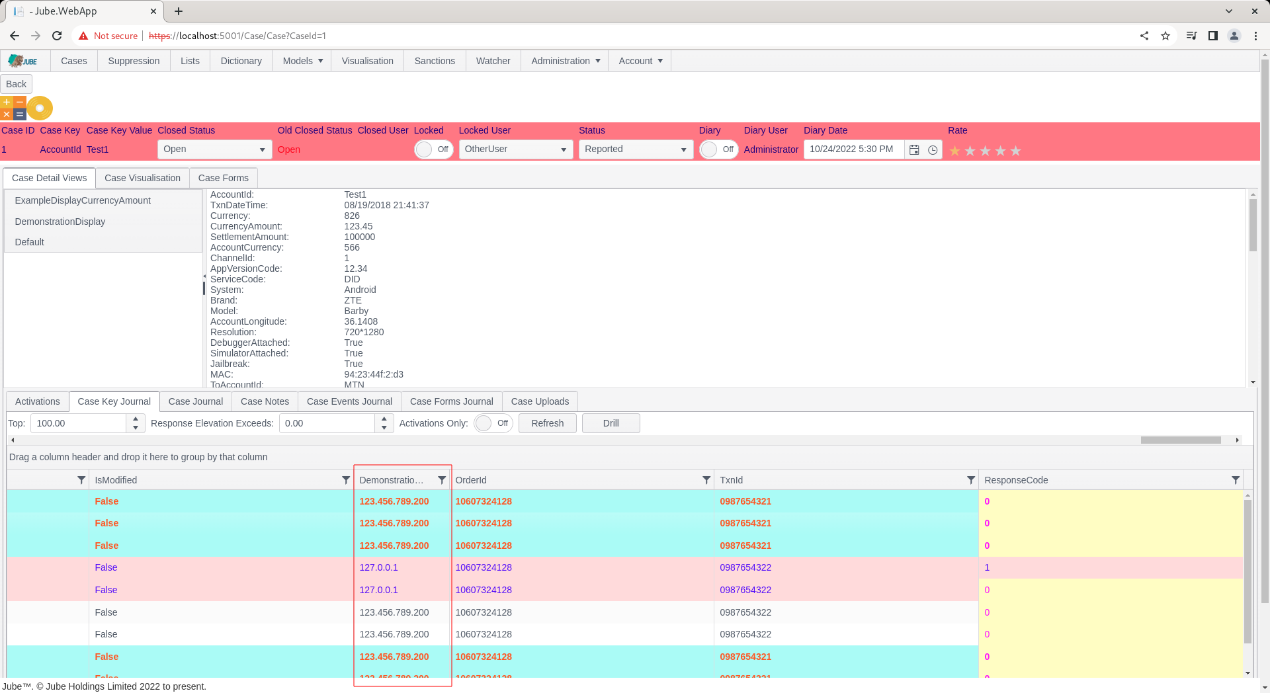Increase the Top value with up arrow

click(136, 419)
